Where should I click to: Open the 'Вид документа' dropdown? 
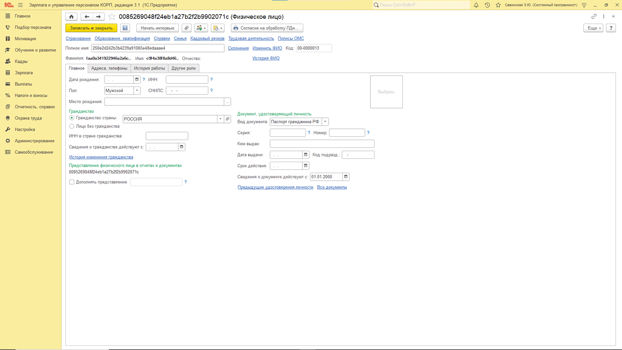(325, 122)
